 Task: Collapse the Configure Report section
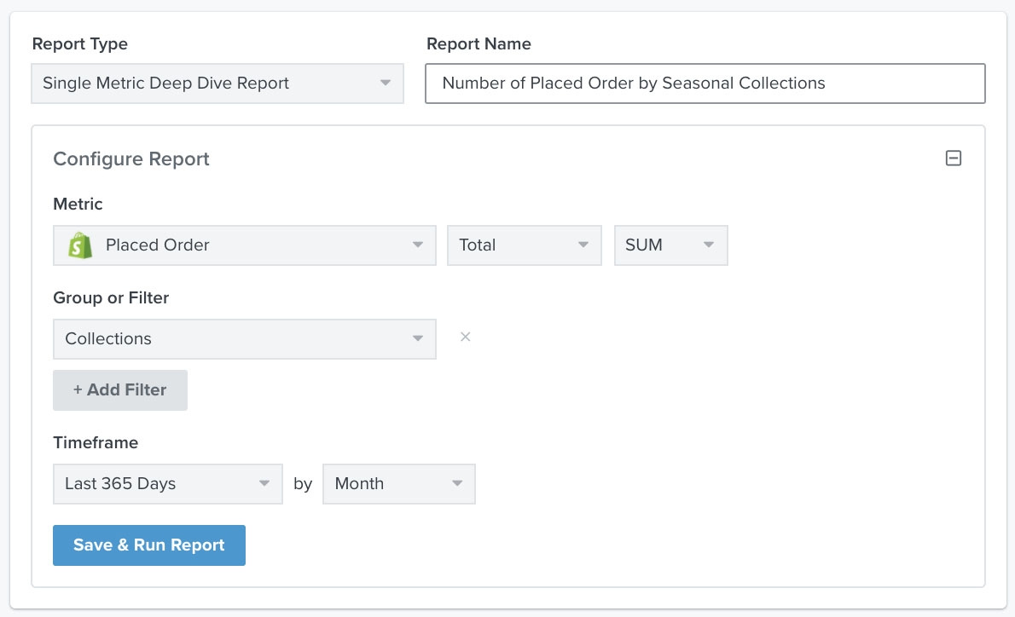(x=954, y=159)
